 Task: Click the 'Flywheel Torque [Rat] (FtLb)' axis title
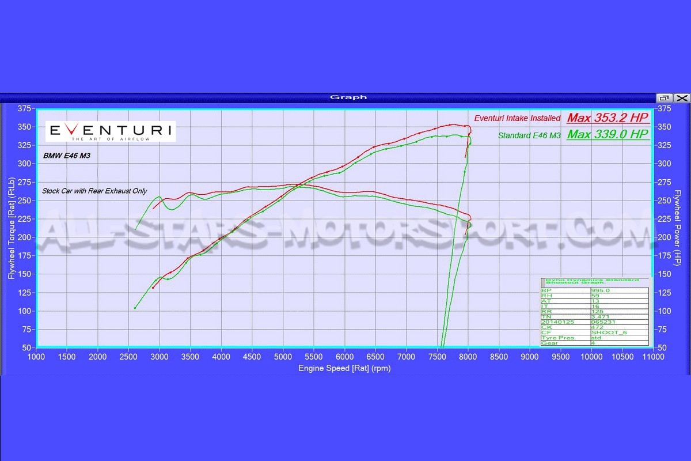click(12, 229)
